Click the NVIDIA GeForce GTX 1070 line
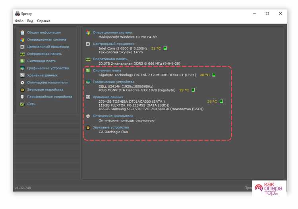Viewport: 298px width, 209px height. pos(137,90)
